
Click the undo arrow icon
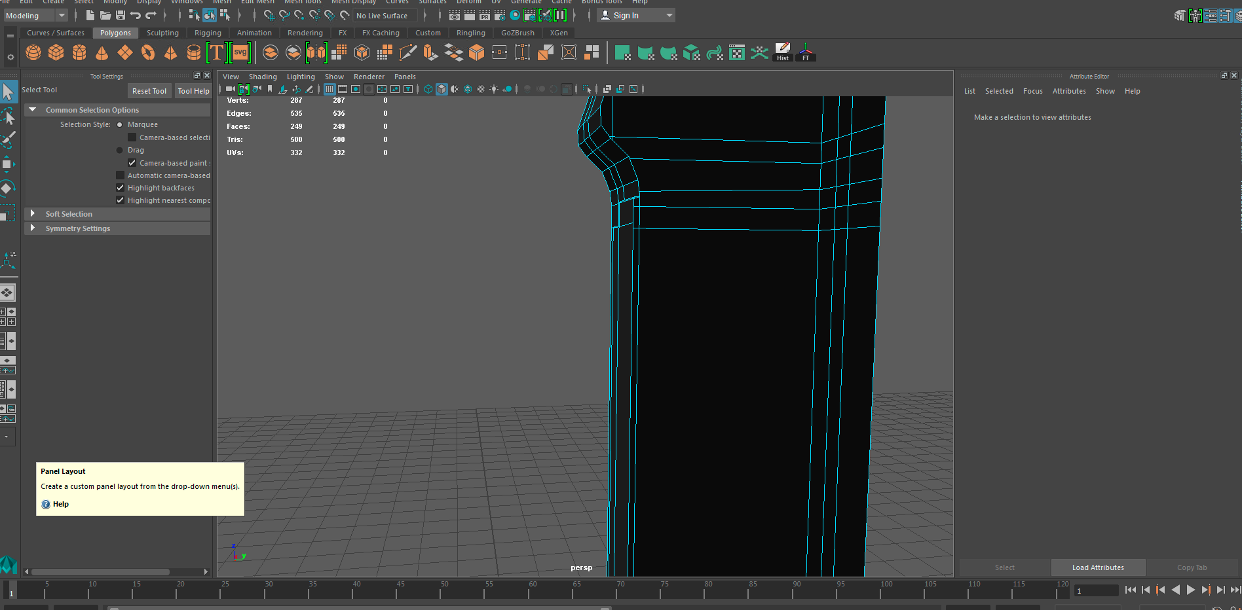coord(136,15)
